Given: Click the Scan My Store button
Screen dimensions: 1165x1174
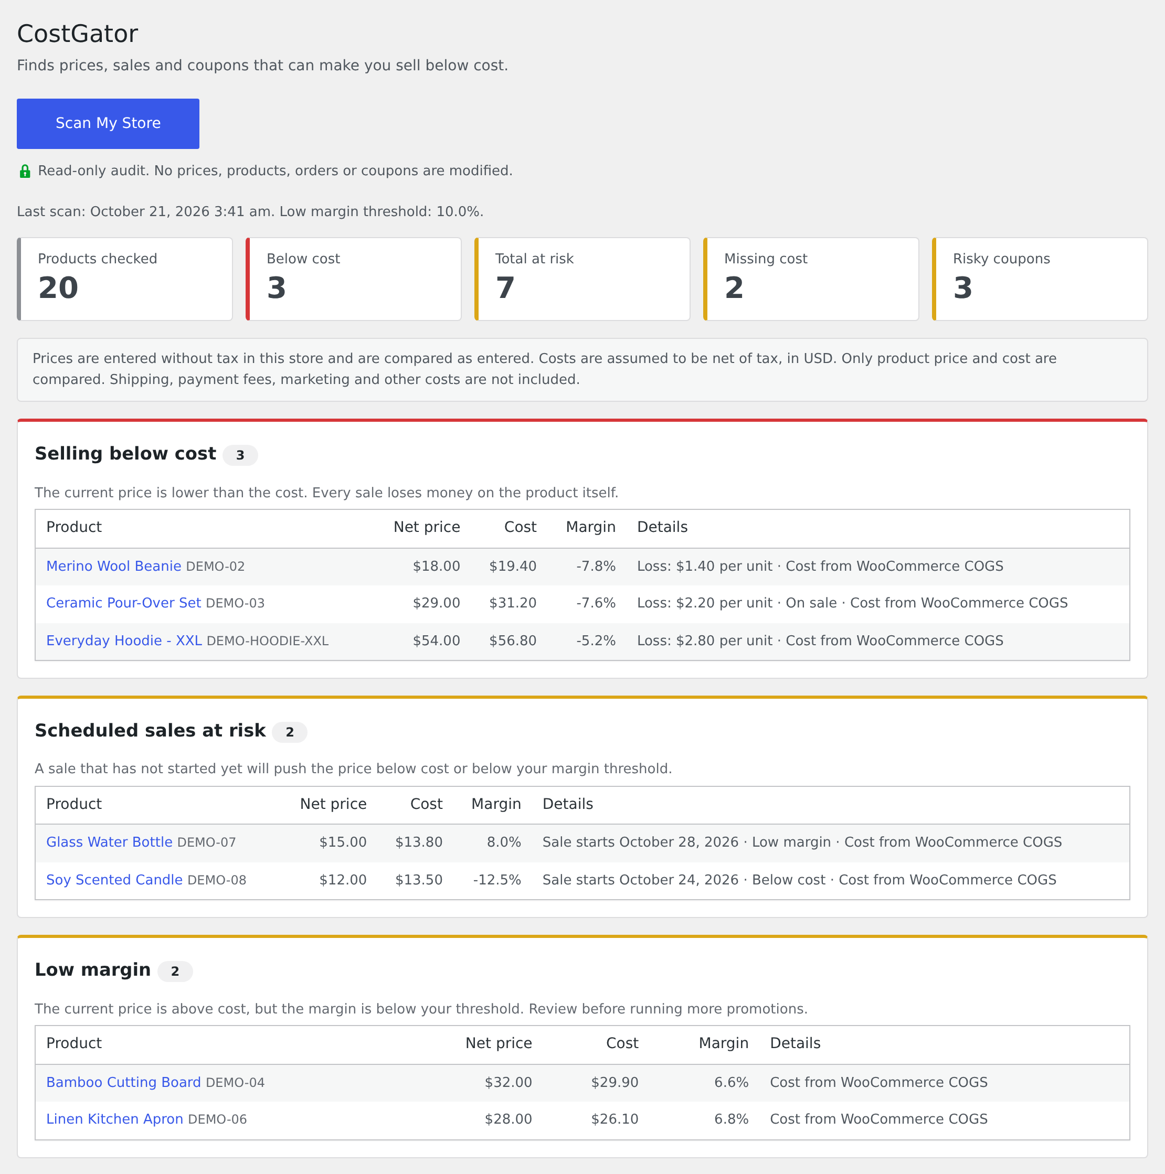Looking at the screenshot, I should pyautogui.click(x=108, y=123).
